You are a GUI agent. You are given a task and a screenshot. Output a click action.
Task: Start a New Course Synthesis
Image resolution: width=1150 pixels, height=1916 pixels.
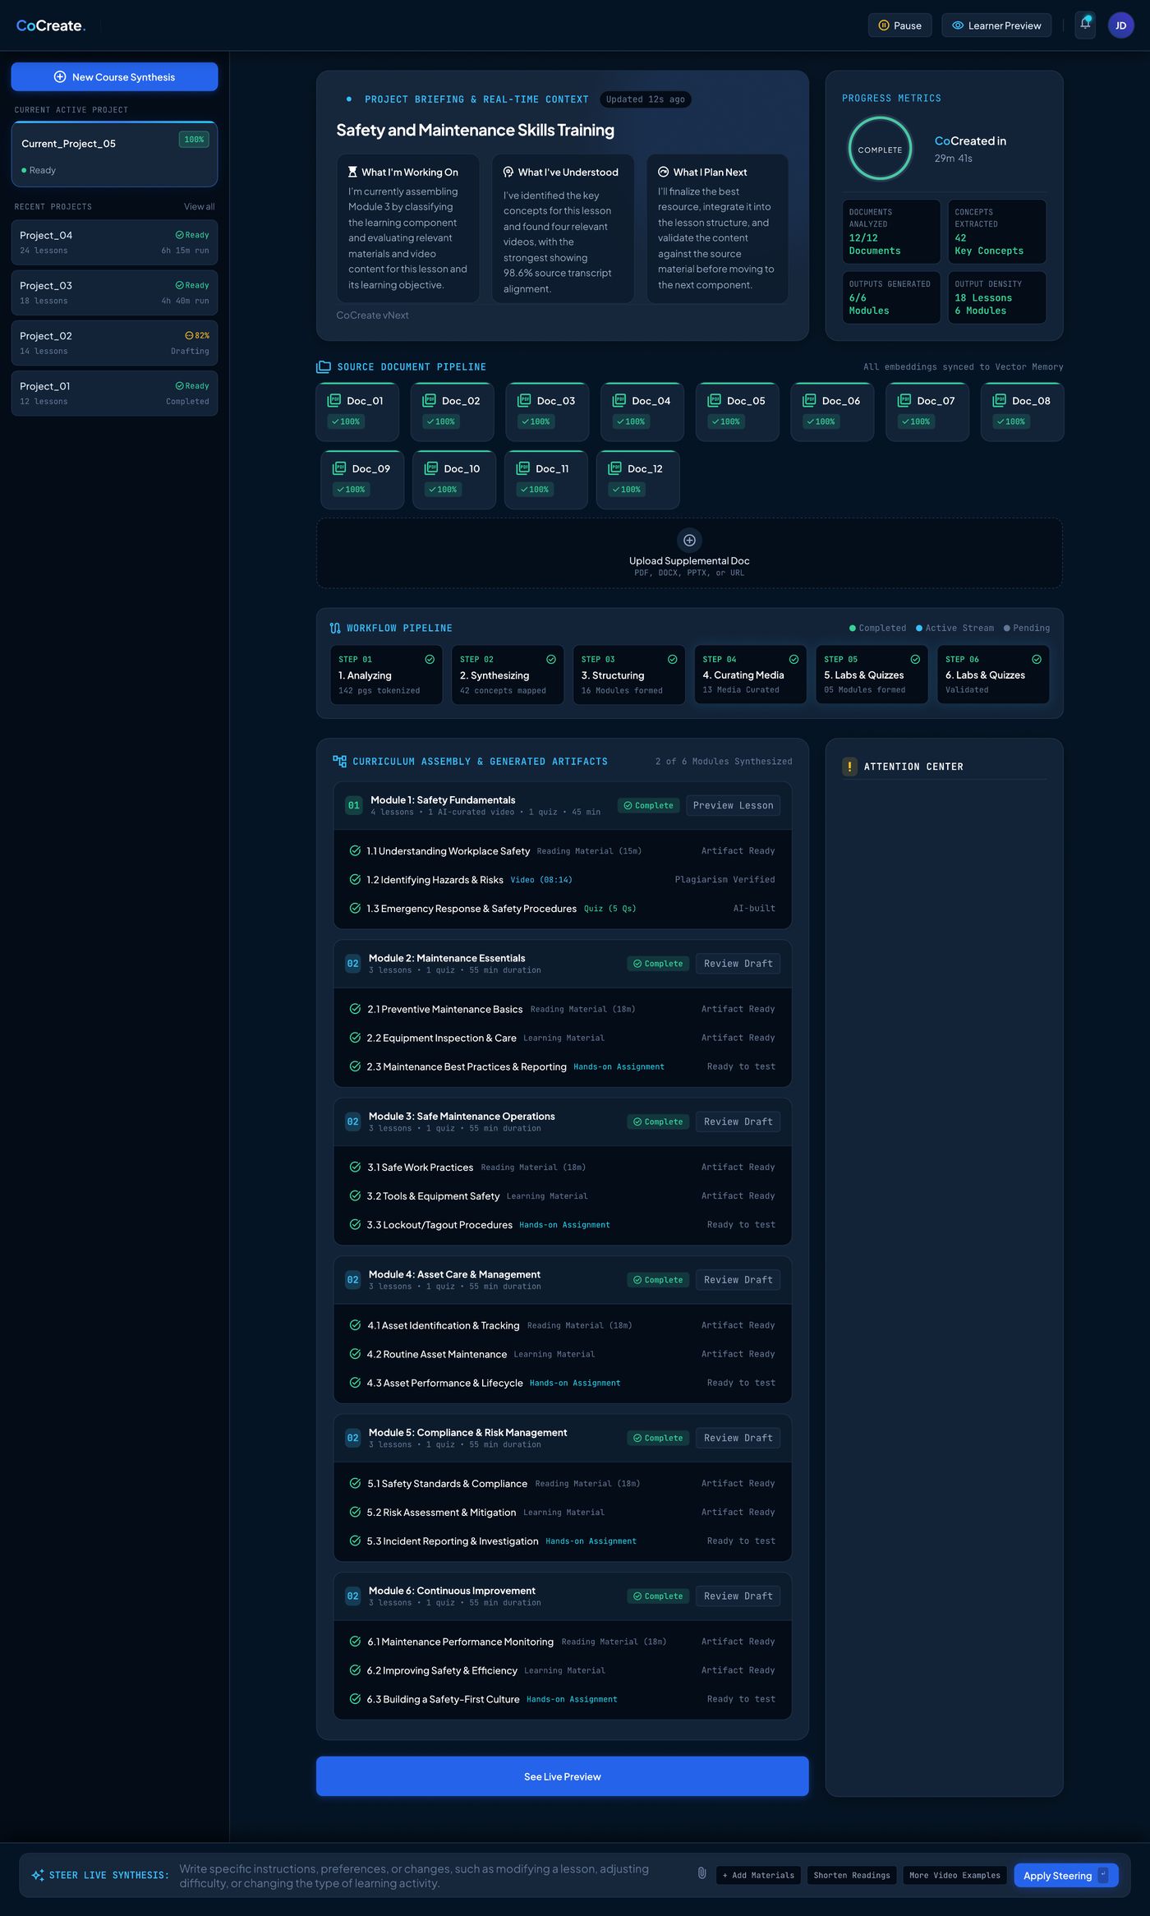pyautogui.click(x=114, y=76)
